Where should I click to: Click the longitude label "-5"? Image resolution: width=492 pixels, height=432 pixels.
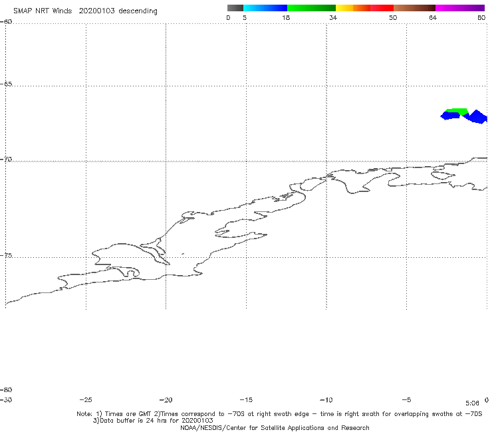[407, 400]
